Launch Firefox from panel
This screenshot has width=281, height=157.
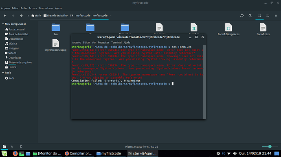pos(15,153)
